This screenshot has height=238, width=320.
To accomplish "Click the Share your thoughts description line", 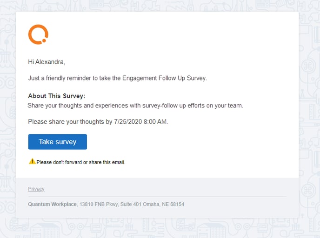I will click(135, 106).
